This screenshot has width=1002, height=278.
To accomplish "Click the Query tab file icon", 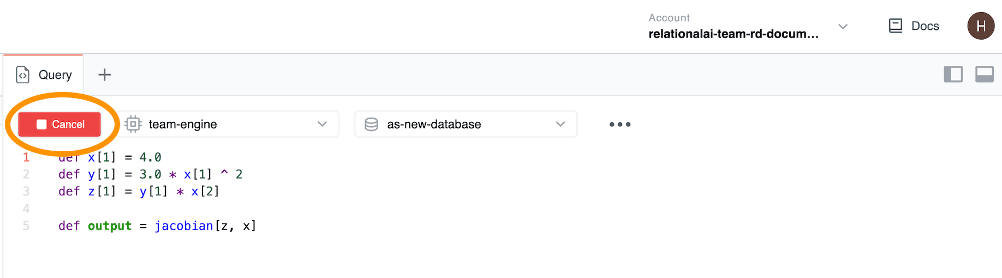I will tap(23, 75).
